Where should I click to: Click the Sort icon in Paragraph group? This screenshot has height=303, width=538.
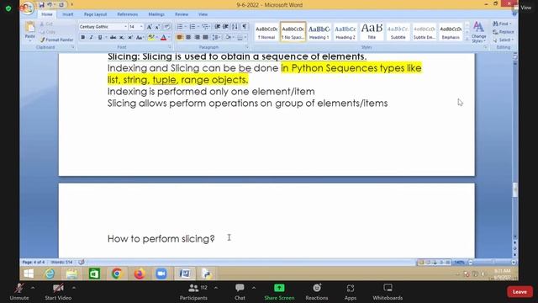(235, 27)
